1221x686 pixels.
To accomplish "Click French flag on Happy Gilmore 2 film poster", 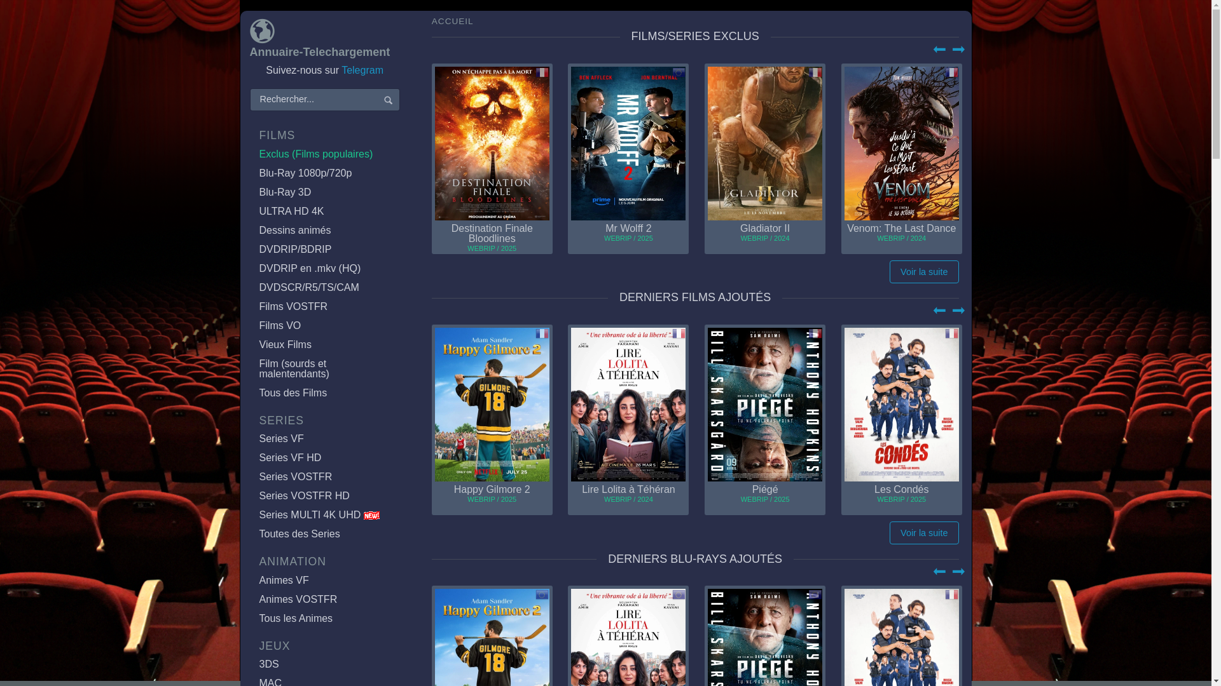I will 542,334.
